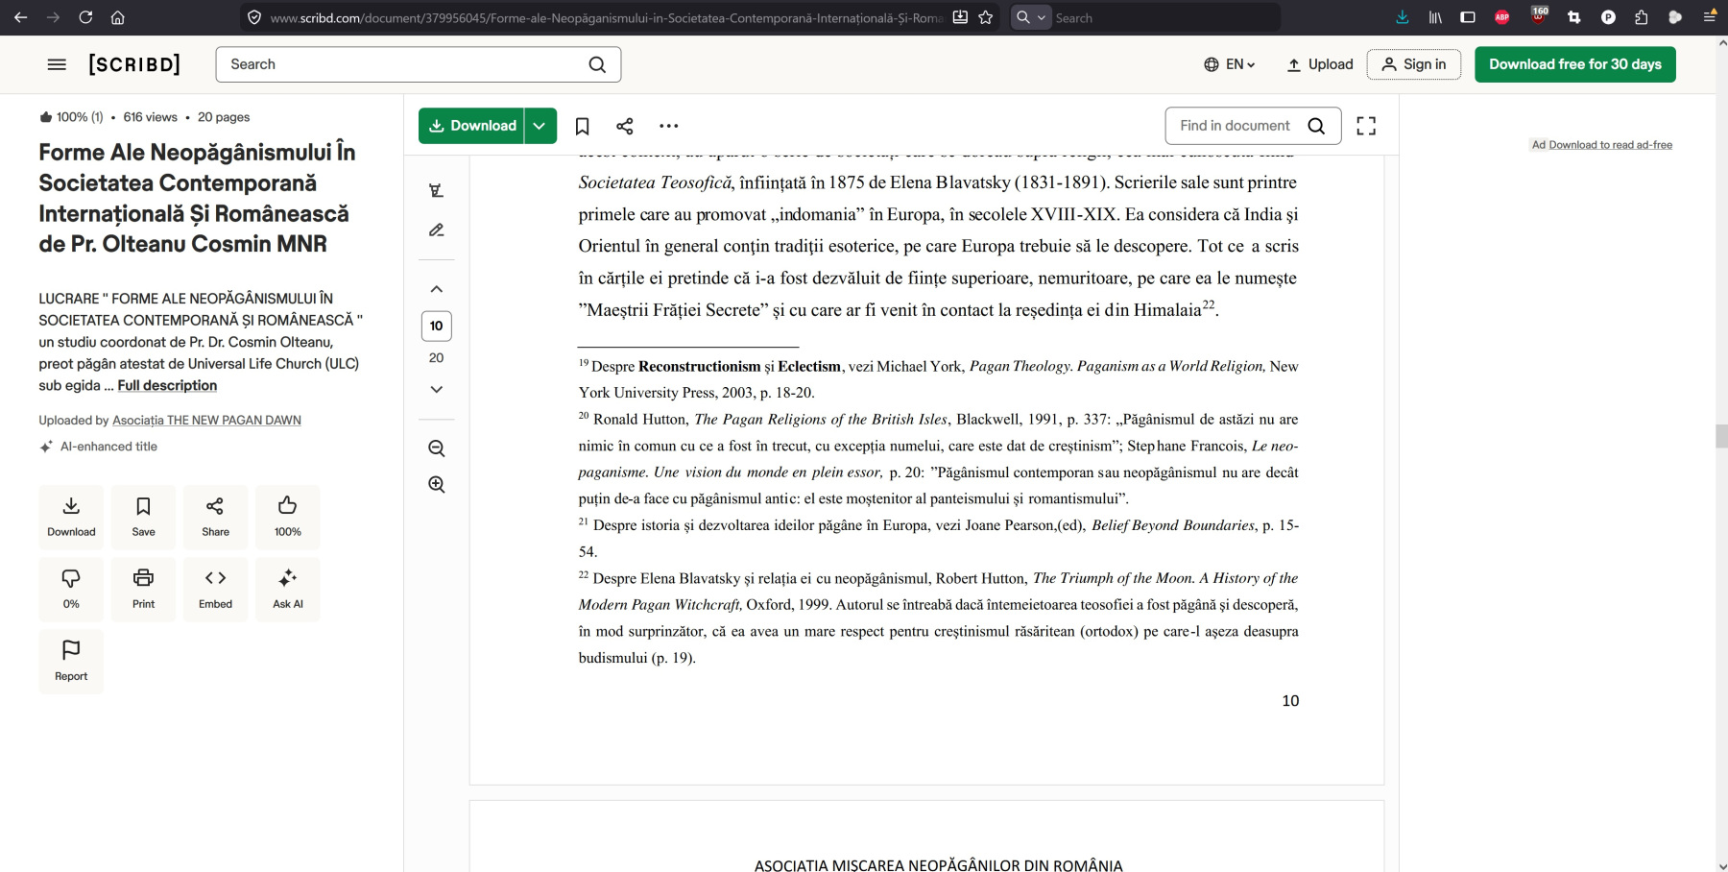The width and height of the screenshot is (1728, 872).
Task: Open the three-dots more options menu
Action: (x=669, y=126)
